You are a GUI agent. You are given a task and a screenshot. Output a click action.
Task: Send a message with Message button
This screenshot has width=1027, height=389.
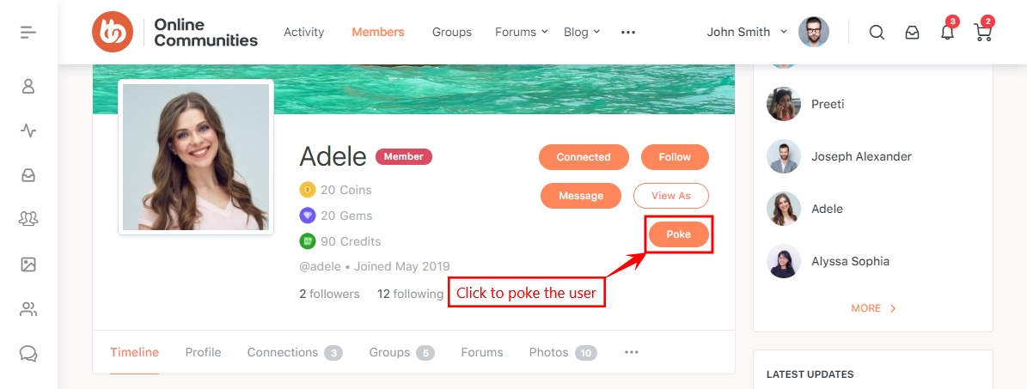pos(581,196)
